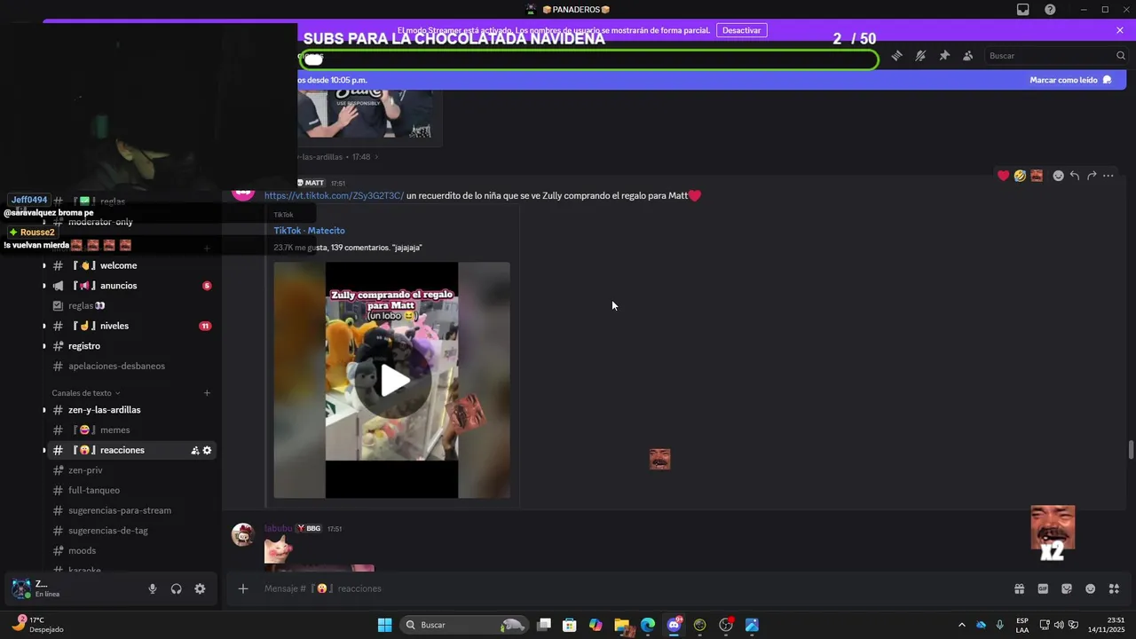
Task: Open apps launcher icon in message bar
Action: pos(1114,588)
